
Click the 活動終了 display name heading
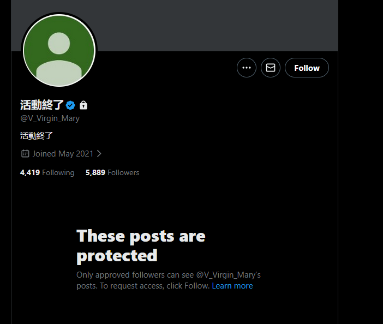(42, 105)
